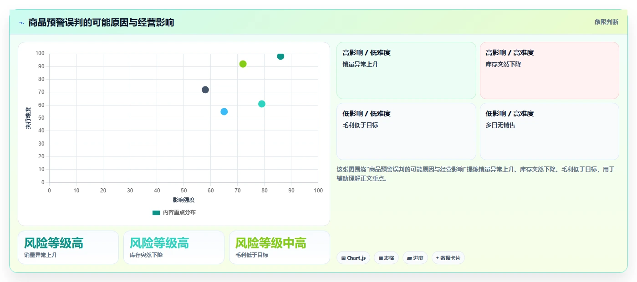This screenshot has height=282, width=637.
Task: Click the dark teal scatter point at top
Action: [x=280, y=56]
